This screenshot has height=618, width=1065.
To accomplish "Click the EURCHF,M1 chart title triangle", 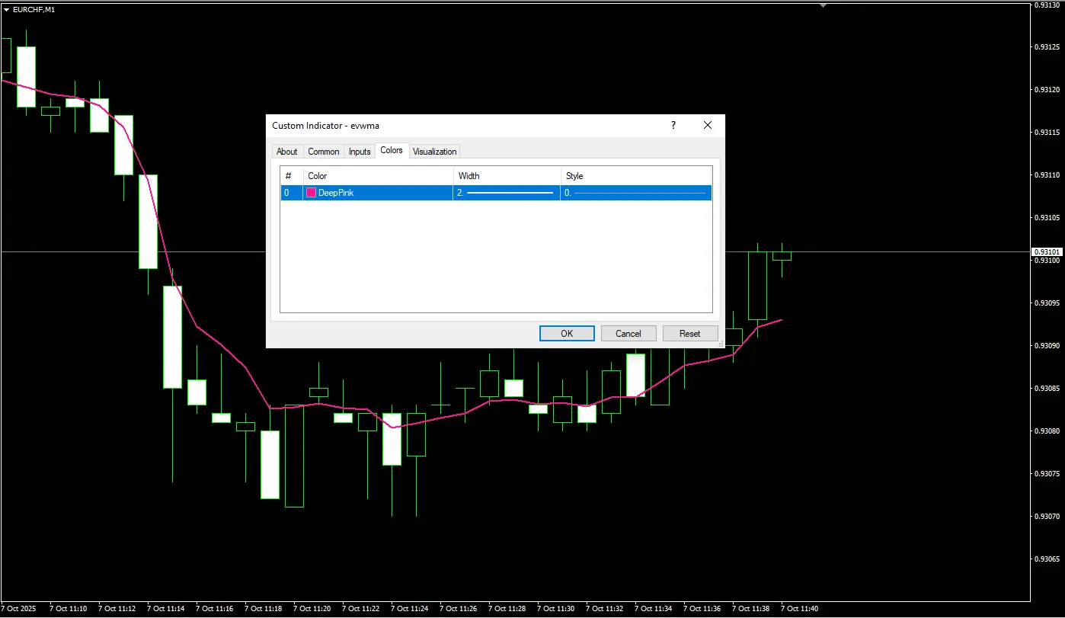I will click(x=7, y=10).
